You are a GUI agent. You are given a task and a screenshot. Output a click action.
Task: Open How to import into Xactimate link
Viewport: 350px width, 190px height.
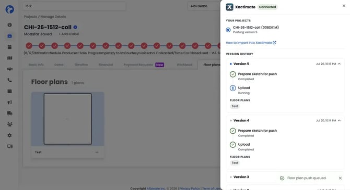click(251, 43)
